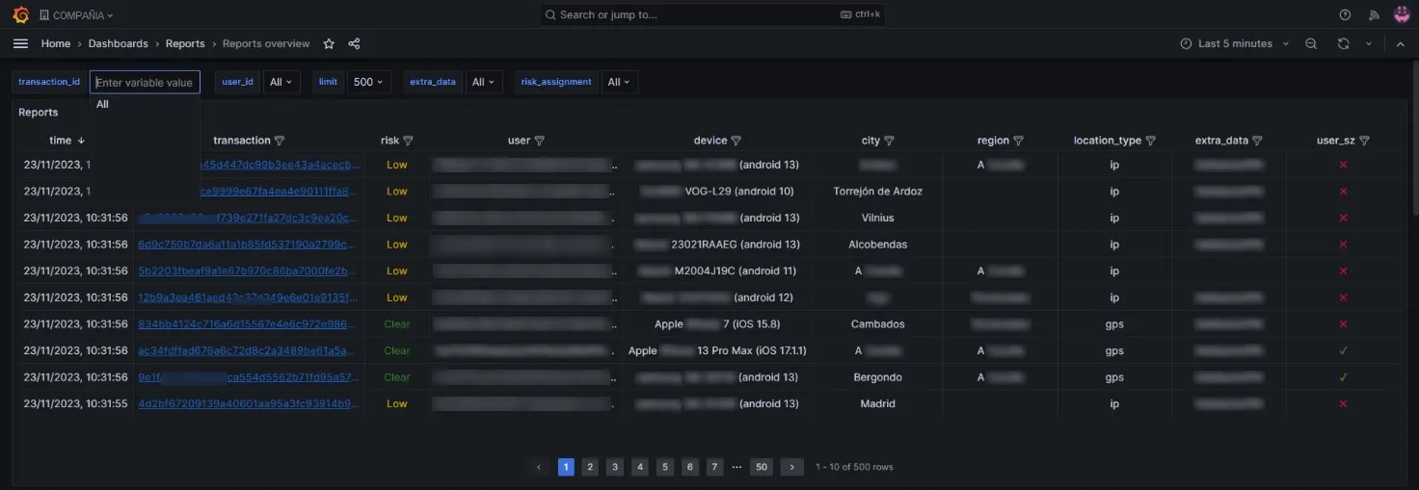Click the Search or jump to box

click(711, 14)
